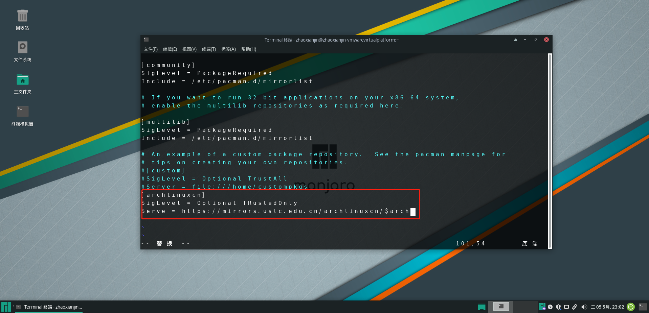The width and height of the screenshot is (649, 313).
Task: Click the mirrors.ustc.edu.cn server URL line
Action: 275,211
